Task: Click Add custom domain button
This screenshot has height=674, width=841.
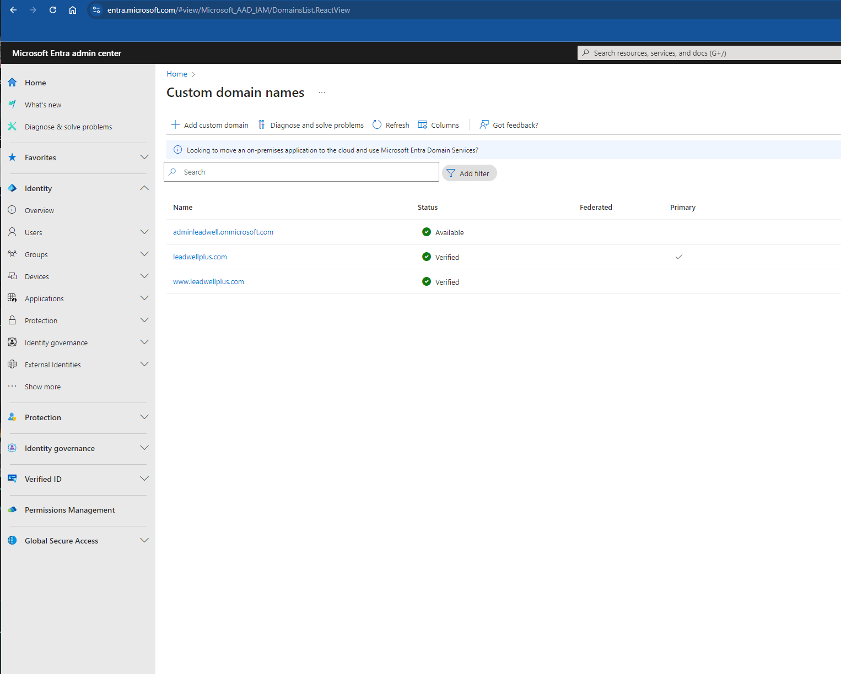Action: click(209, 125)
